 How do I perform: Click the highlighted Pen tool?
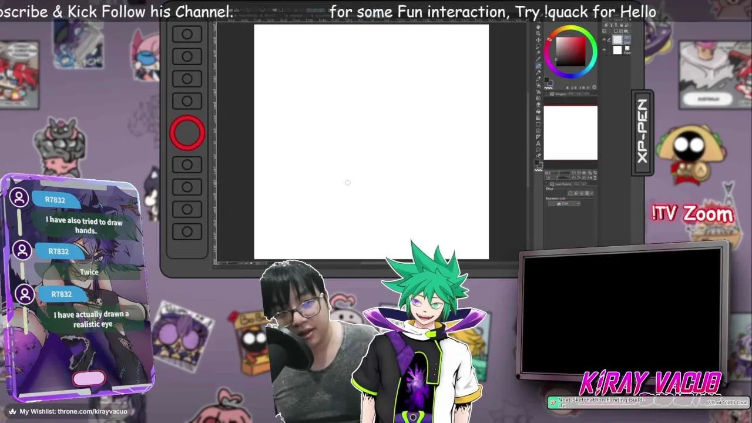pos(538,66)
